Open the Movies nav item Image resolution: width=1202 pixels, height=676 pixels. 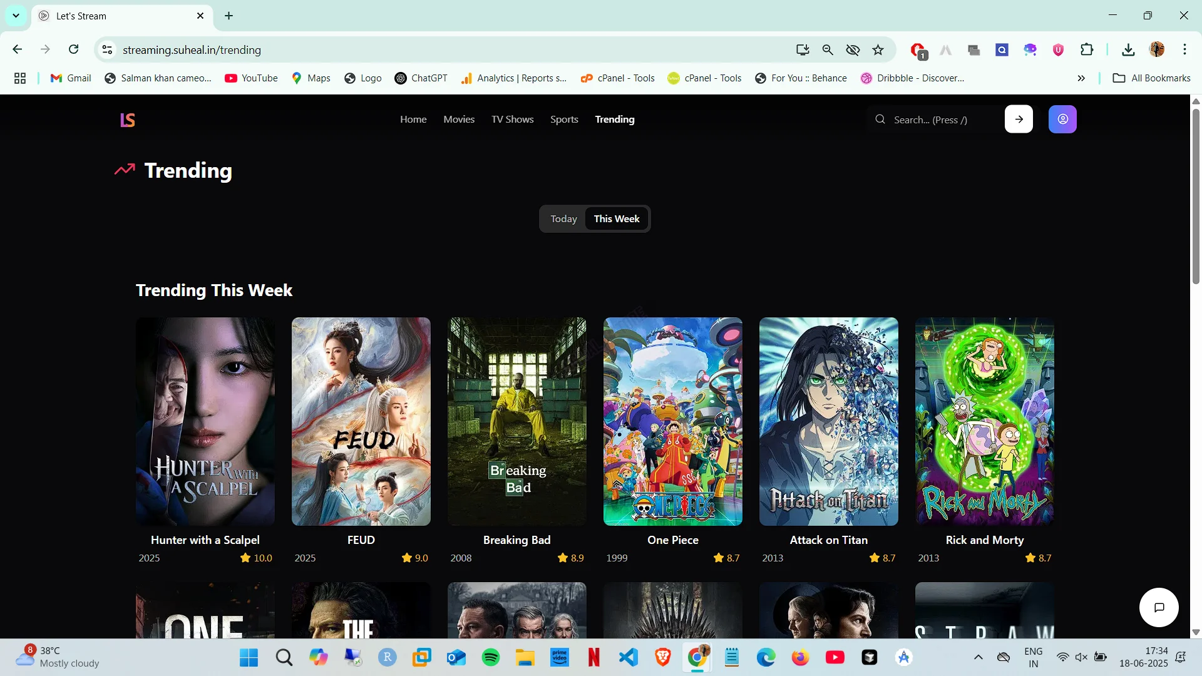pyautogui.click(x=459, y=119)
